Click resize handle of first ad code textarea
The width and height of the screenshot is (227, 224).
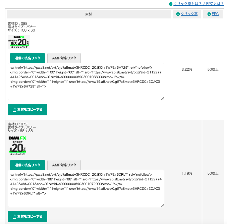coord(162,98)
